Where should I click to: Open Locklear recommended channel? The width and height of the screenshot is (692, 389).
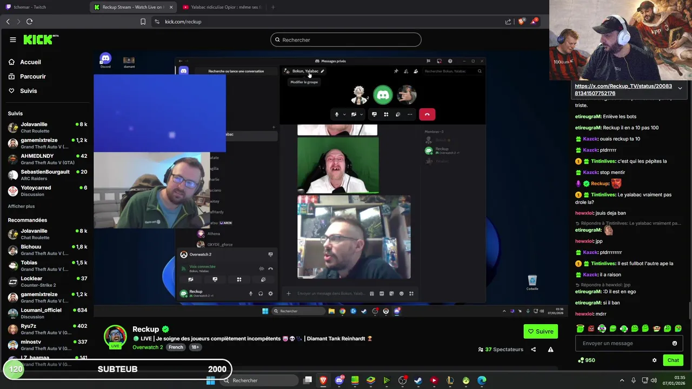point(47,281)
